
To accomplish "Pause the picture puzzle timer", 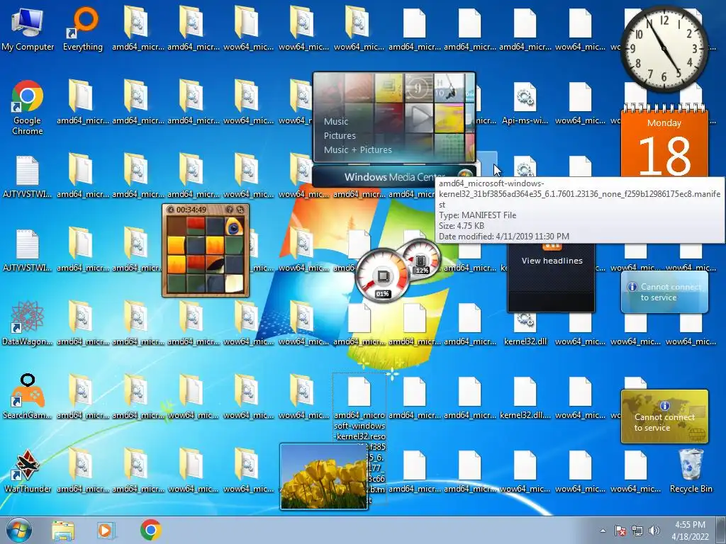I will point(170,210).
